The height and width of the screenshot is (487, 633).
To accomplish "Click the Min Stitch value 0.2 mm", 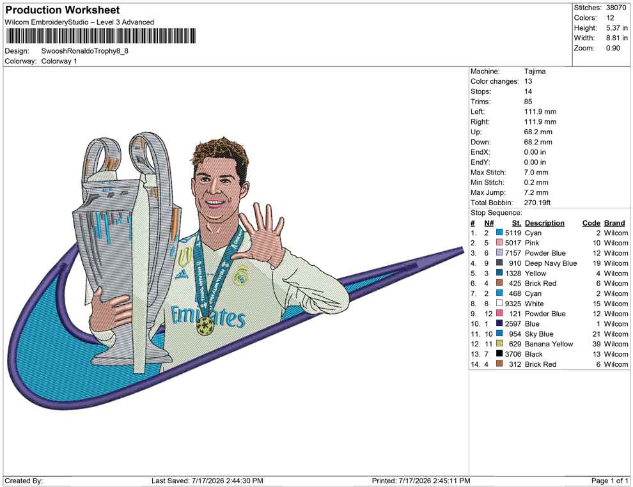I will (536, 182).
